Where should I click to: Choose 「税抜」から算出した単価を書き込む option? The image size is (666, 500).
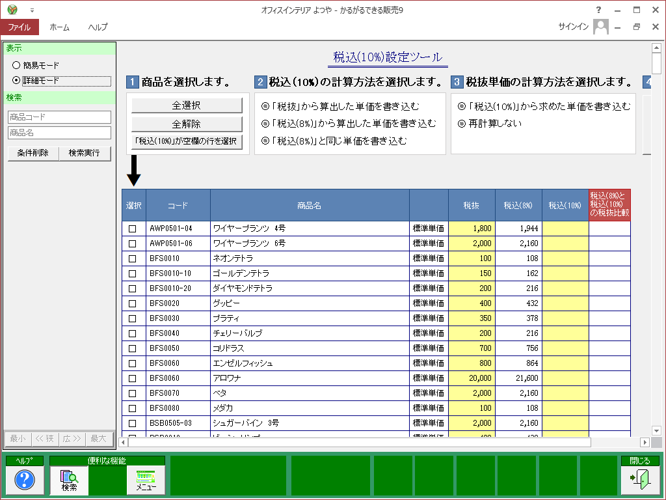[265, 106]
